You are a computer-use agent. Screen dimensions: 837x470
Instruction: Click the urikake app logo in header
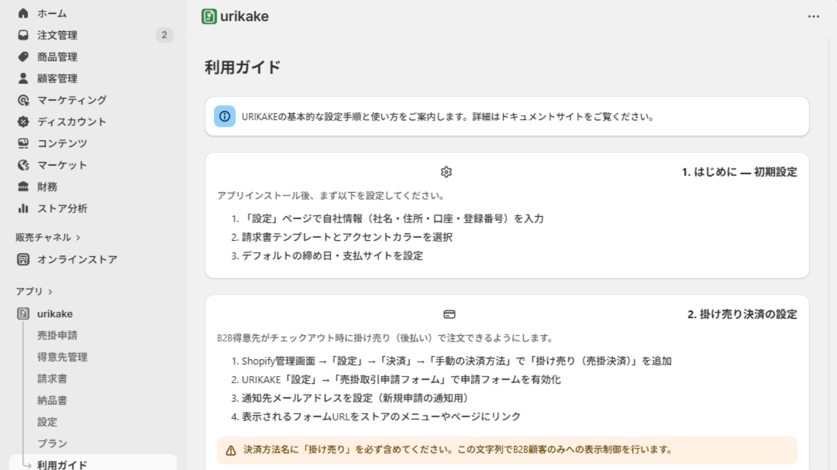click(209, 16)
